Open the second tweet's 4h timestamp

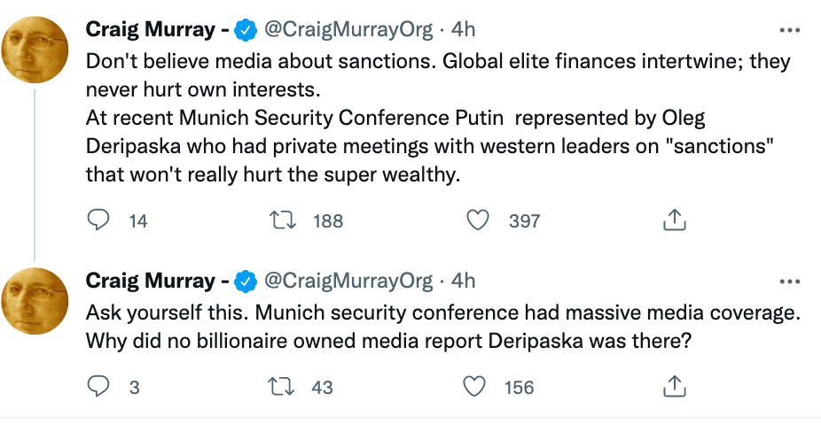click(464, 282)
